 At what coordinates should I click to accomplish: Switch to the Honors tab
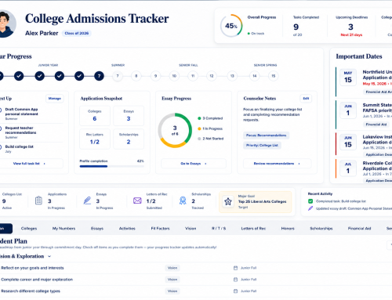click(x=288, y=229)
